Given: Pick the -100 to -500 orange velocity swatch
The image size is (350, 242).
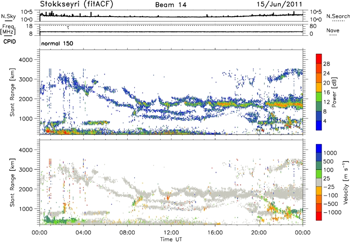Looking at the screenshot, I should [319, 199].
